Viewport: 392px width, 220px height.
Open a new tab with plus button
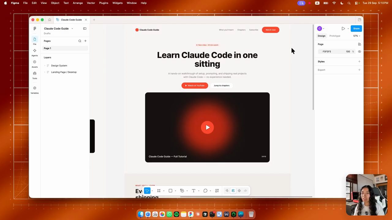pyautogui.click(x=94, y=20)
